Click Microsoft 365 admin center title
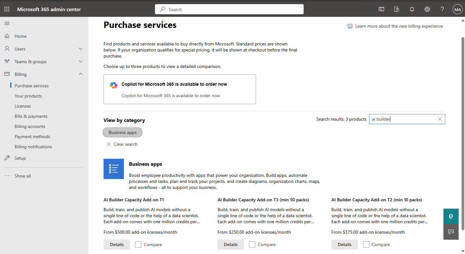465x254 pixels. (49, 9)
